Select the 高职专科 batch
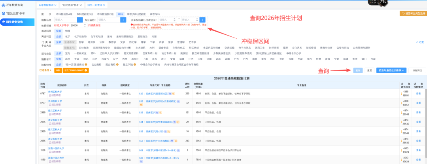 click(x=155, y=14)
